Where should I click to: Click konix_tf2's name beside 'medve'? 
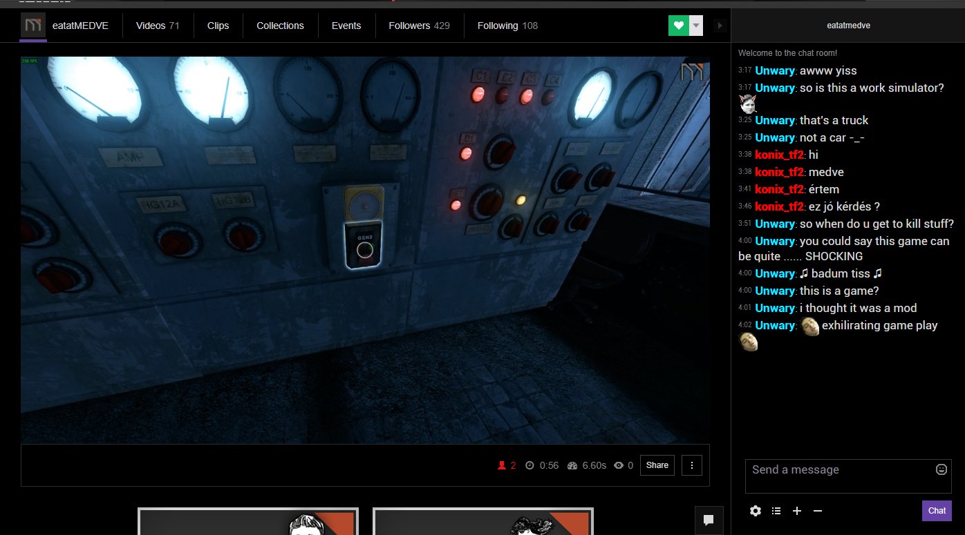[x=780, y=172]
